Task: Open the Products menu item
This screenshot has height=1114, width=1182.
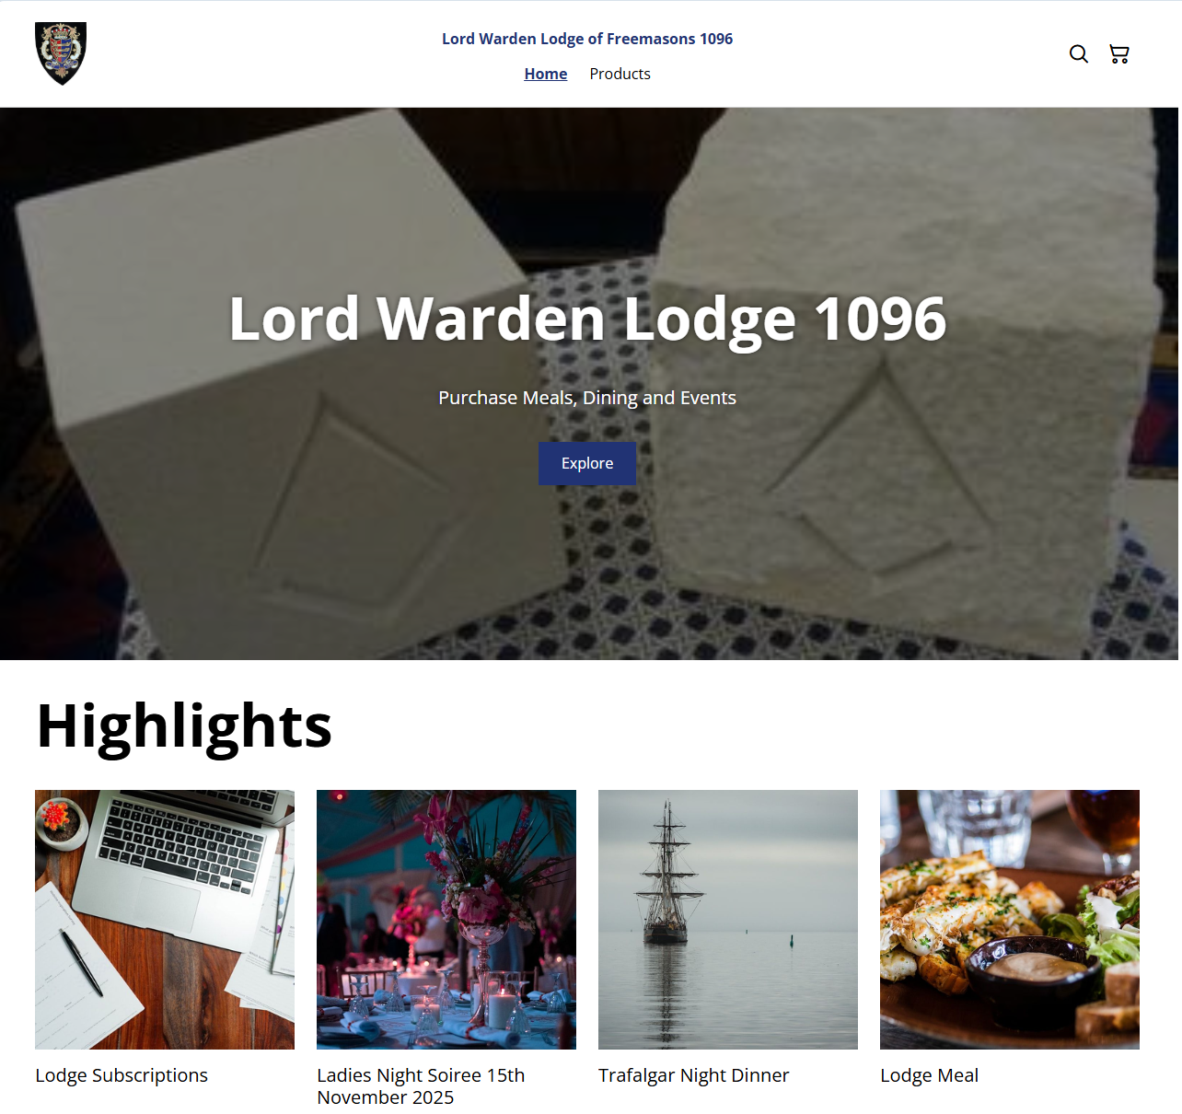Action: [x=620, y=74]
